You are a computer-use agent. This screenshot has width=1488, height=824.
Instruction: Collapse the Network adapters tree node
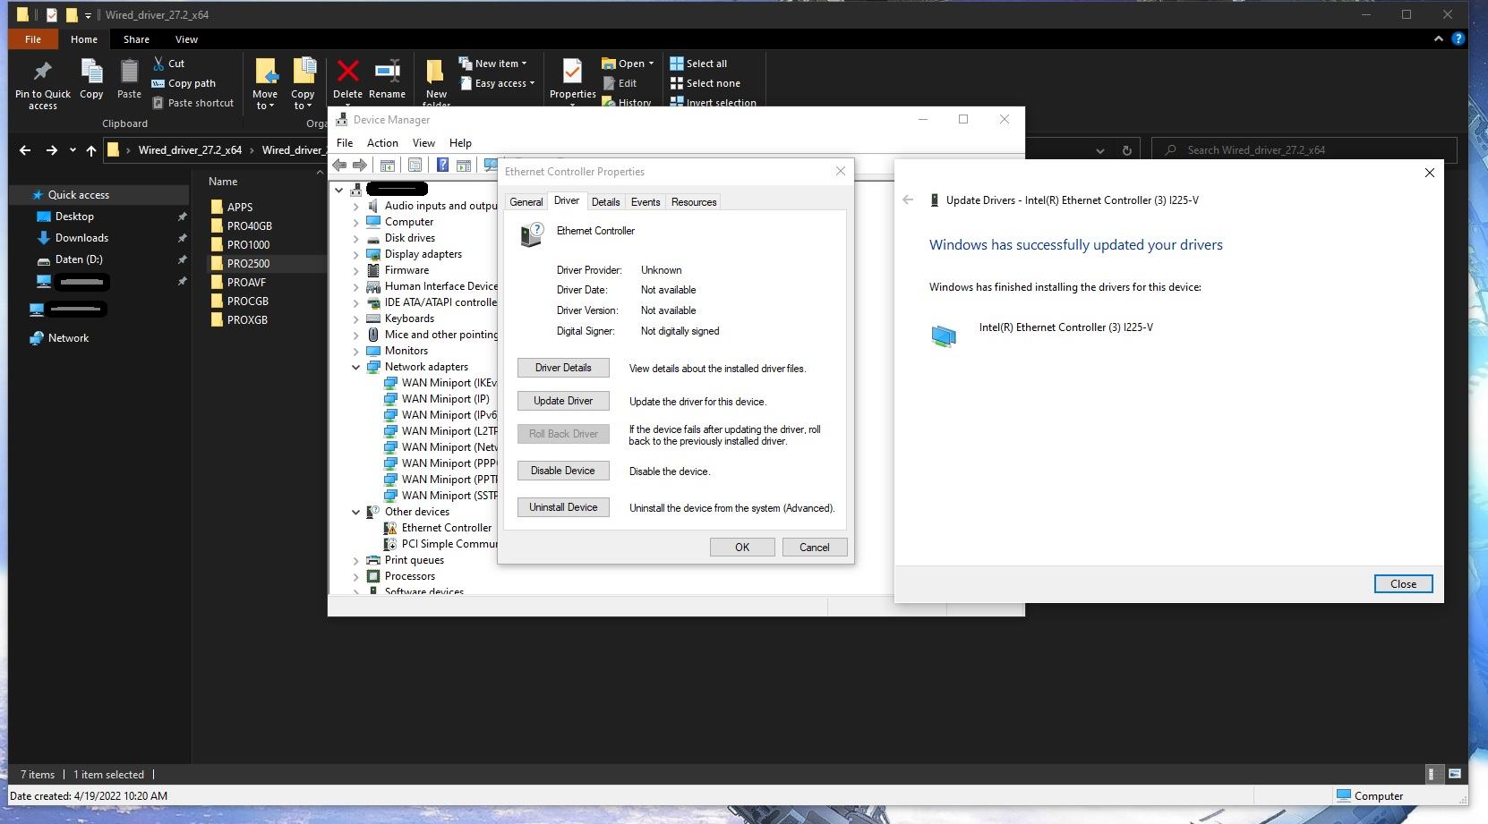tap(355, 367)
